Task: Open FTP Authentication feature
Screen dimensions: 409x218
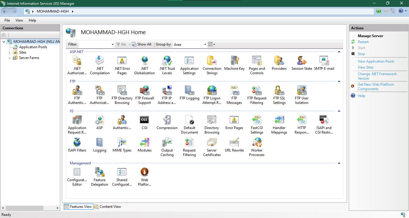Action: tap(77, 95)
